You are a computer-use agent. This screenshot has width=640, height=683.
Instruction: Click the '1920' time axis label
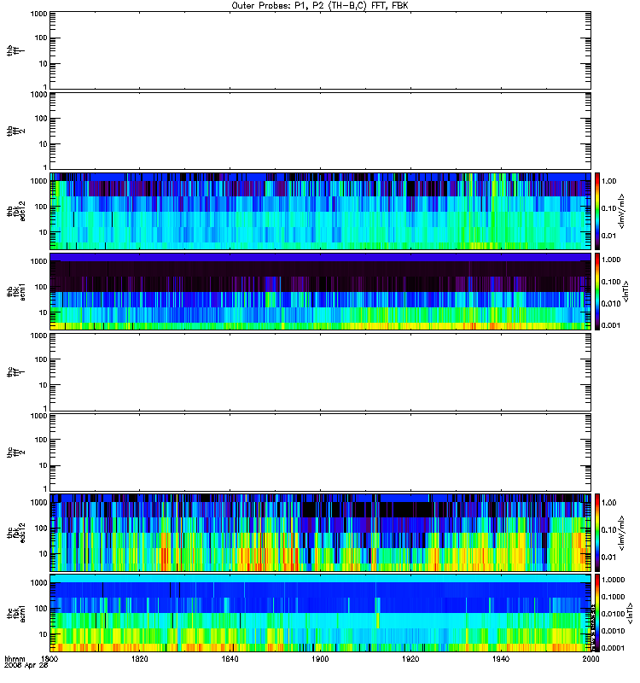(410, 658)
